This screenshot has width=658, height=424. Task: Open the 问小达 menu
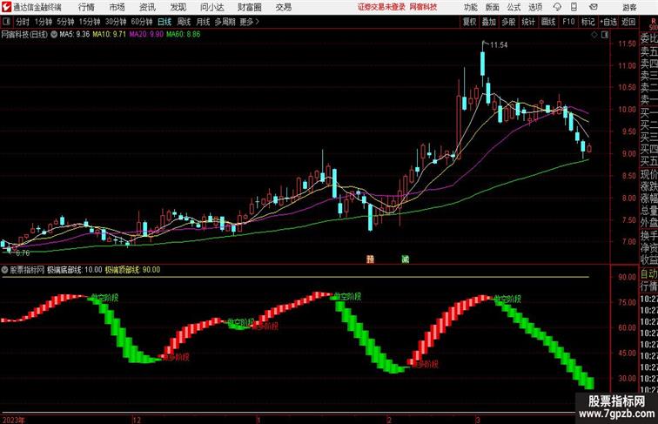tap(212, 7)
